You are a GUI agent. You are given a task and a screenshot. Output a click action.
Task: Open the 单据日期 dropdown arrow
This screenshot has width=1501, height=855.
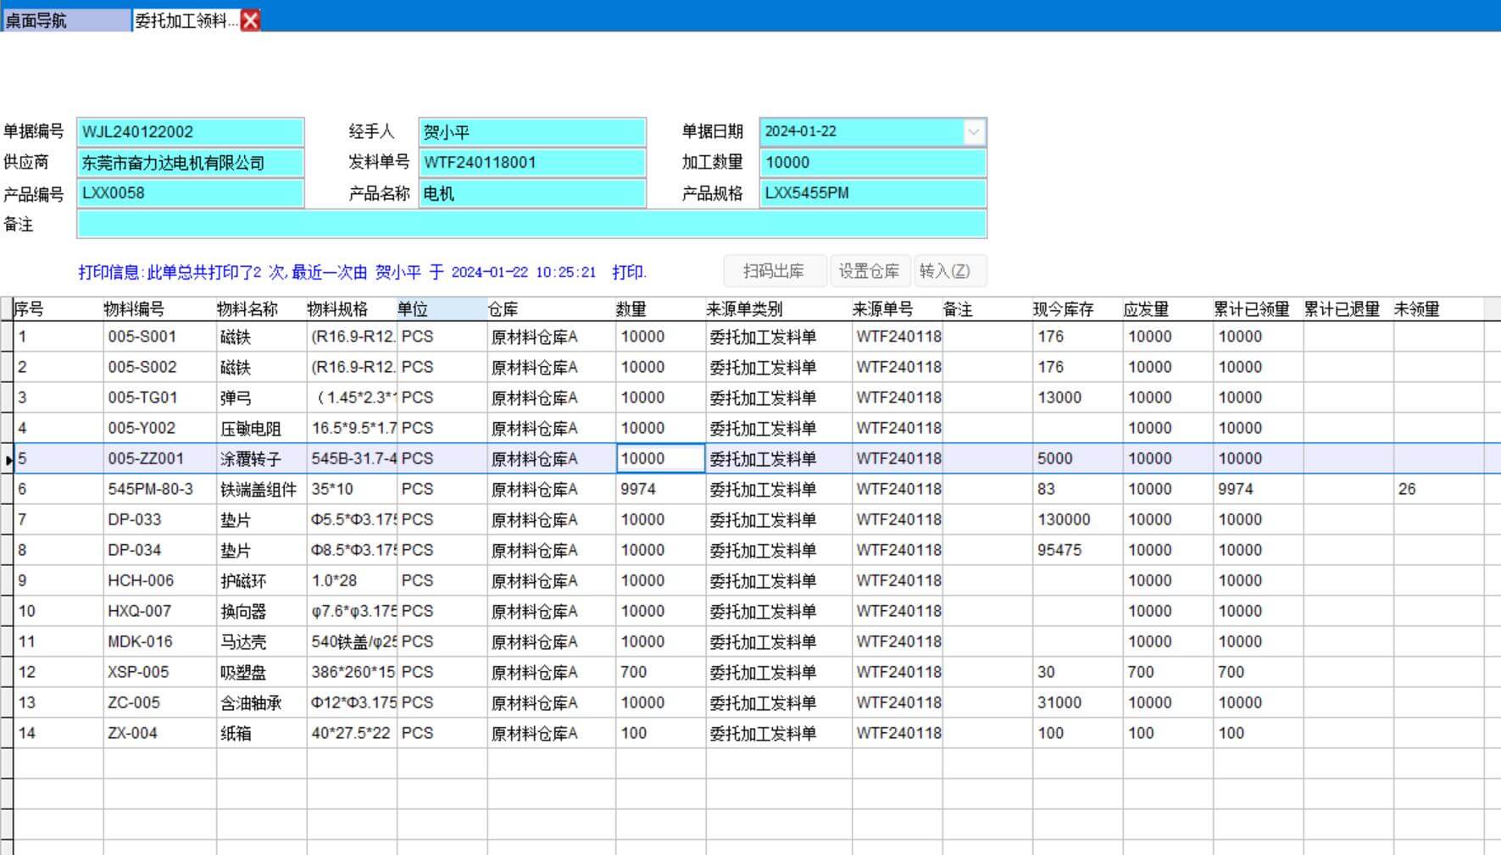coord(974,132)
